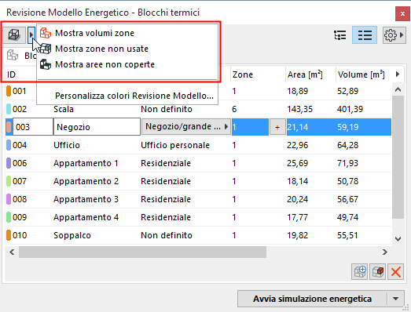Click Avvia simulazione energetica button
This screenshot has height=312, width=411.
[312, 299]
